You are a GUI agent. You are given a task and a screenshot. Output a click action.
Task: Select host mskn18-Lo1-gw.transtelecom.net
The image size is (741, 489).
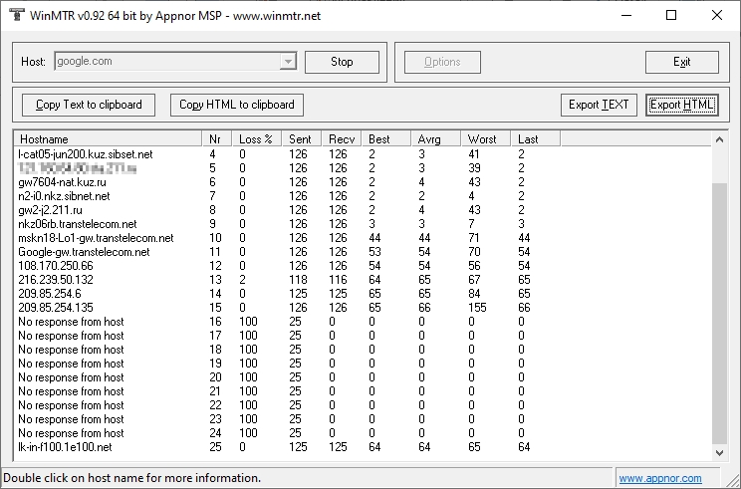pos(96,238)
